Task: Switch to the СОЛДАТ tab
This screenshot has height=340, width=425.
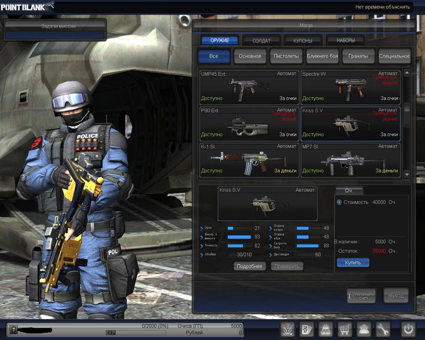Action: [261, 41]
